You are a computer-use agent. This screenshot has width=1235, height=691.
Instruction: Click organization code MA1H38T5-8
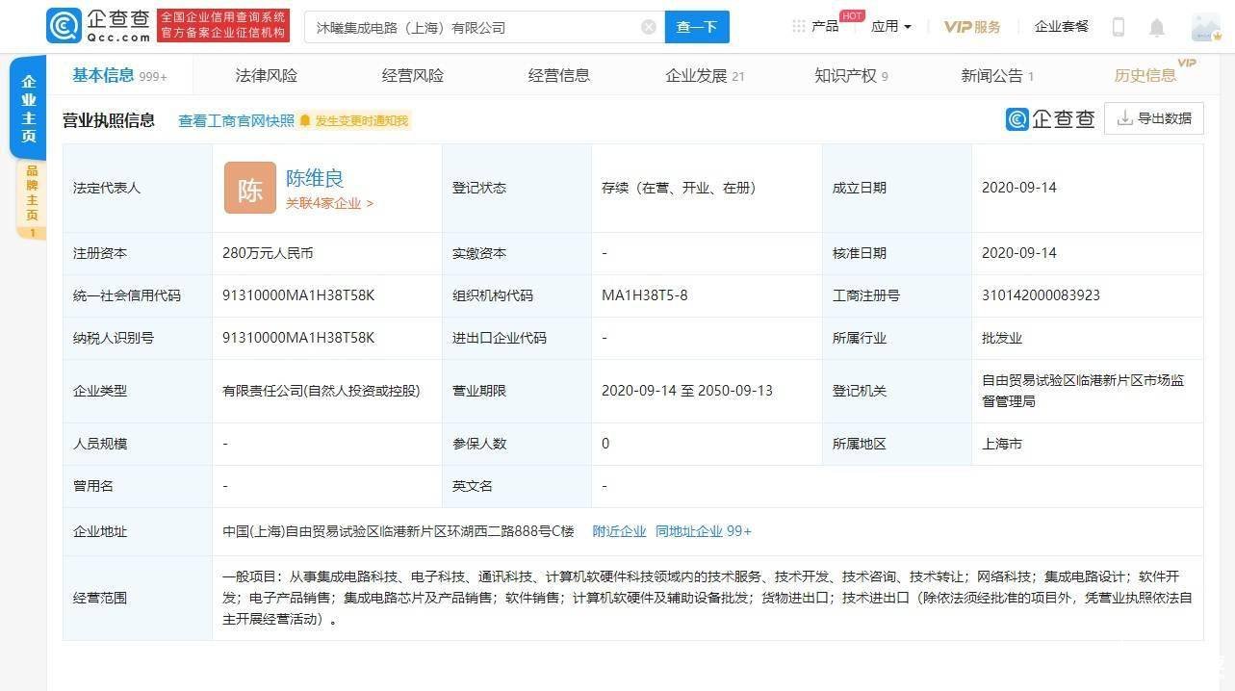[645, 295]
